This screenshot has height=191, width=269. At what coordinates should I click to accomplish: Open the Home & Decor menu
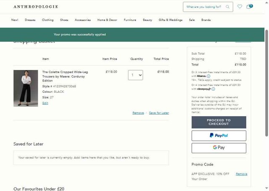(107, 20)
